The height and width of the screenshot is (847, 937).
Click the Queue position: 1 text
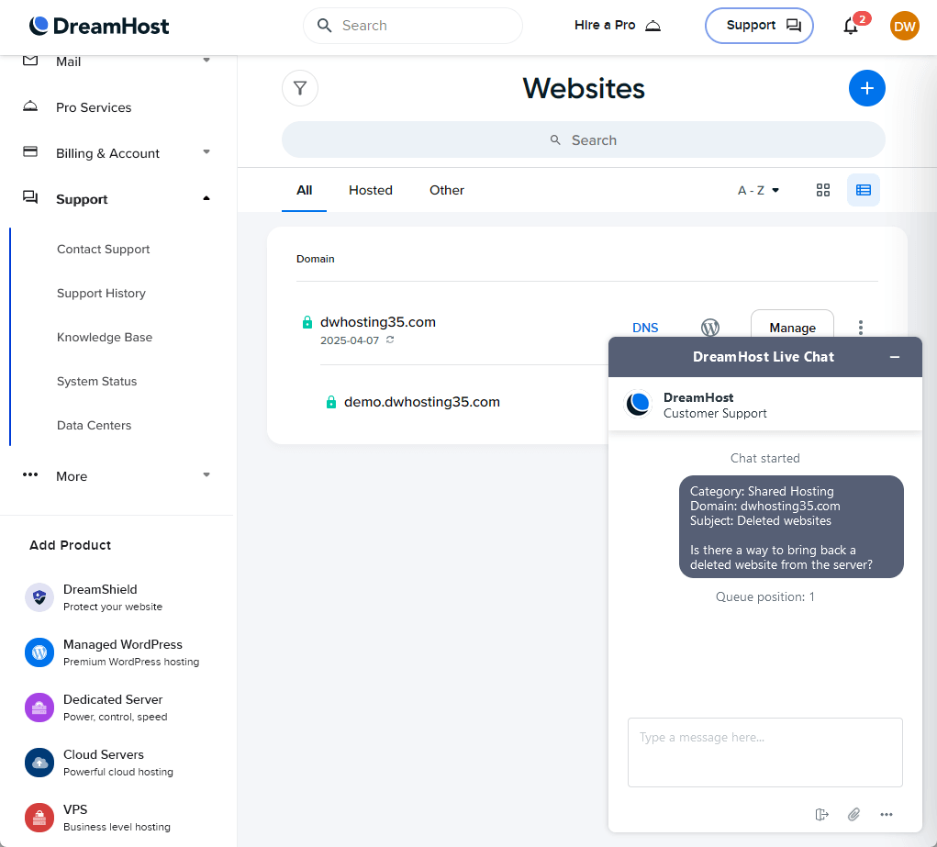764,597
